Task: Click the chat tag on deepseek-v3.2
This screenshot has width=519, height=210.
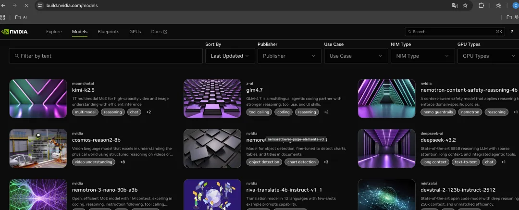Action: tap(489, 162)
